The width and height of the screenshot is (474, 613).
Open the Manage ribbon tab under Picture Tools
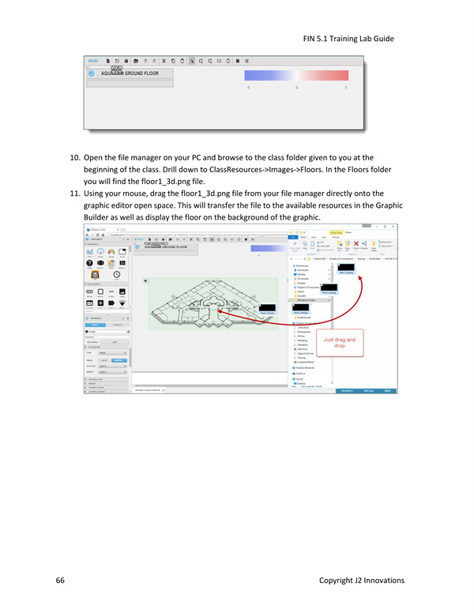coord(336,237)
